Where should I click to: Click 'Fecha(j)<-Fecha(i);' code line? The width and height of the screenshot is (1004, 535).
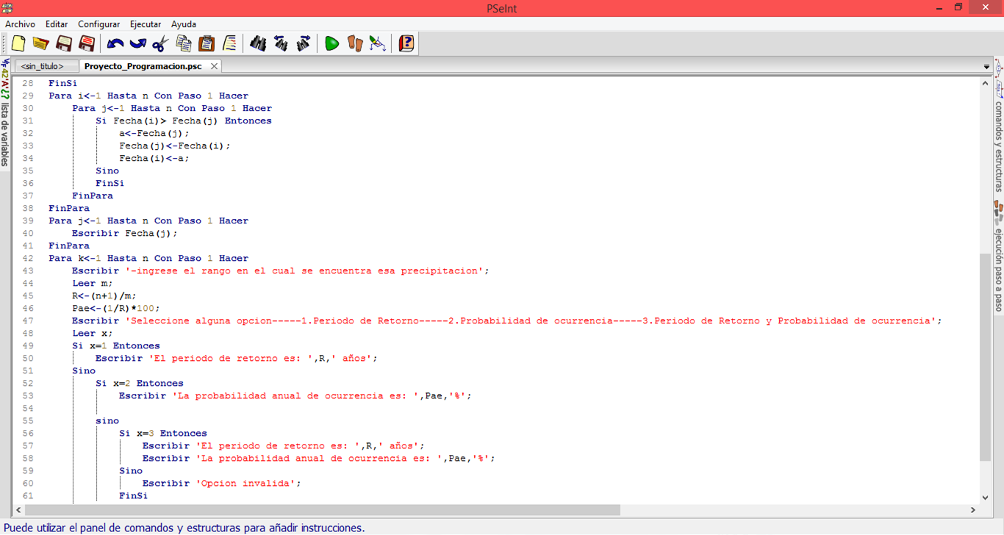point(175,146)
